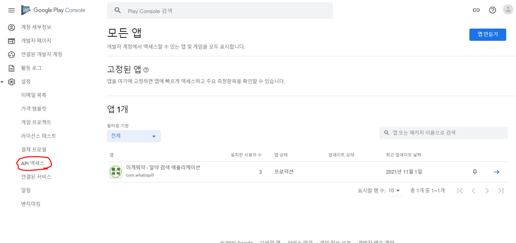The image size is (516, 243).
Task: Click the 프로덕션 status cell
Action: [284, 172]
